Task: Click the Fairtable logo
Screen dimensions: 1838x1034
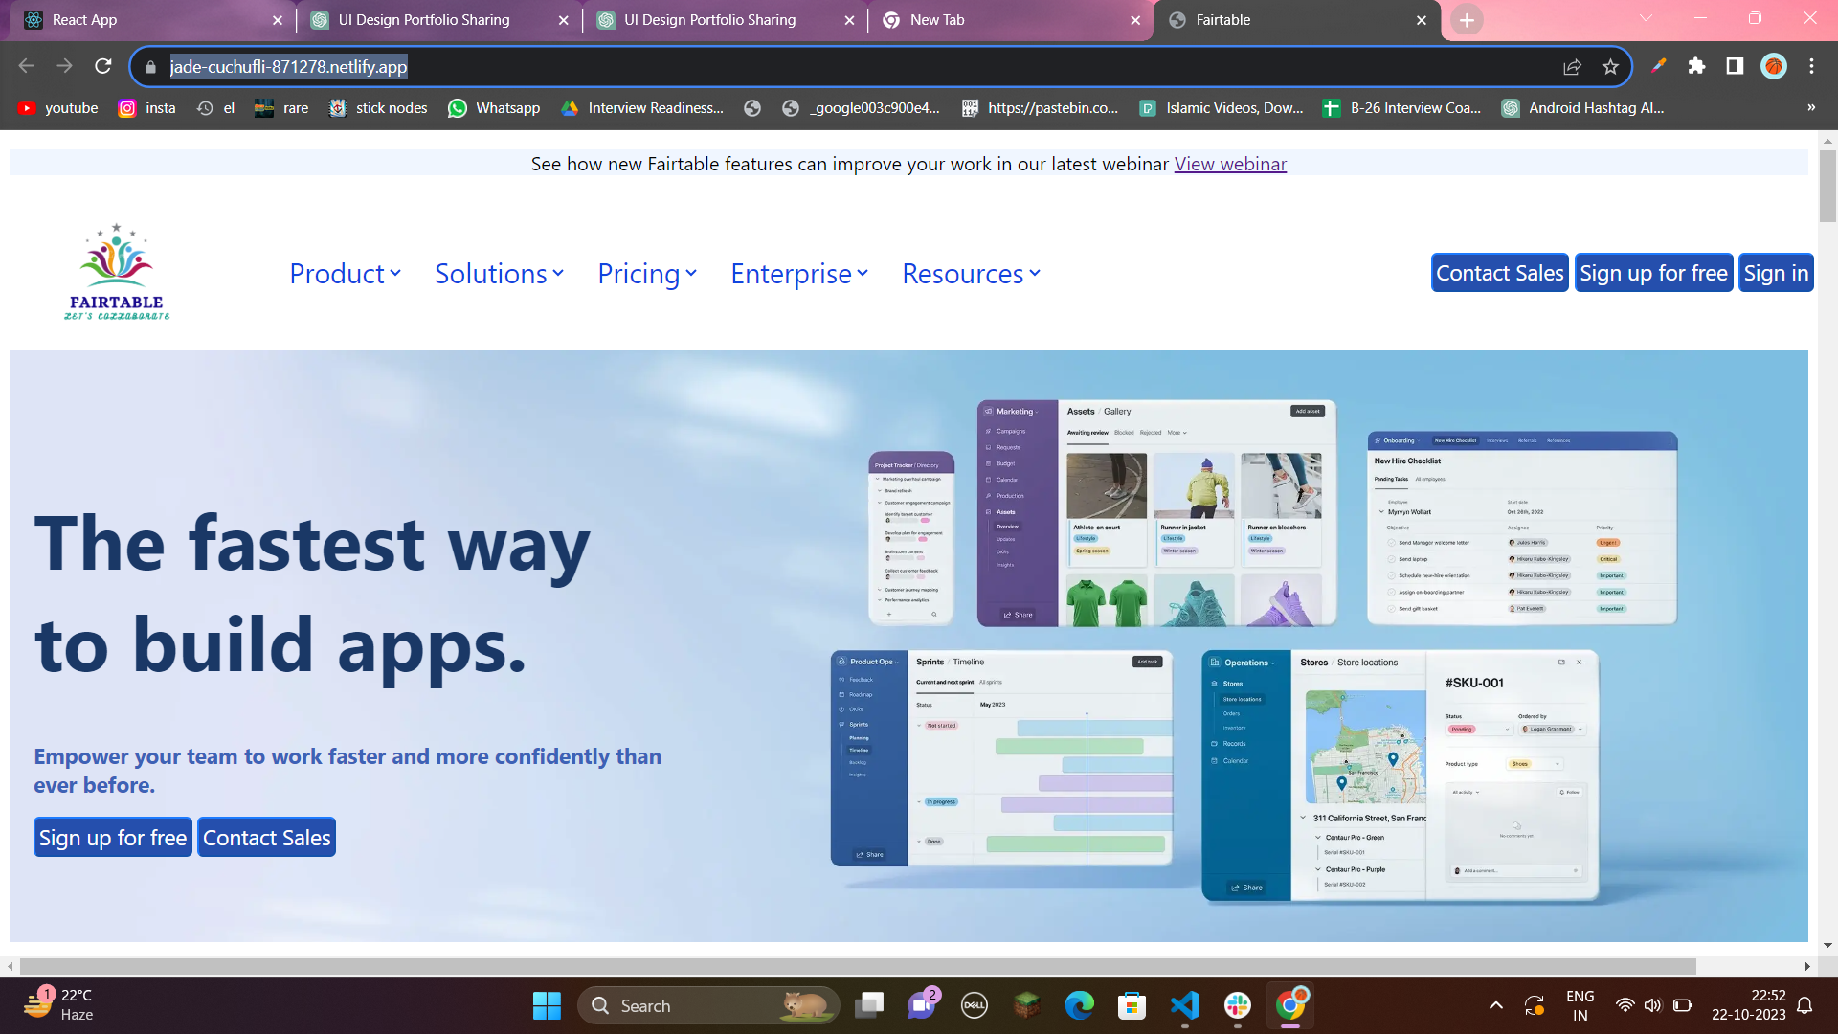Action: (116, 271)
